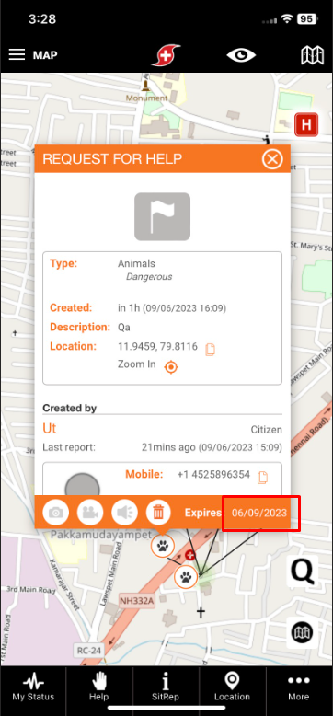Tap the REQUEST FOR HELP title
The height and width of the screenshot is (716, 333).
pyautogui.click(x=112, y=159)
